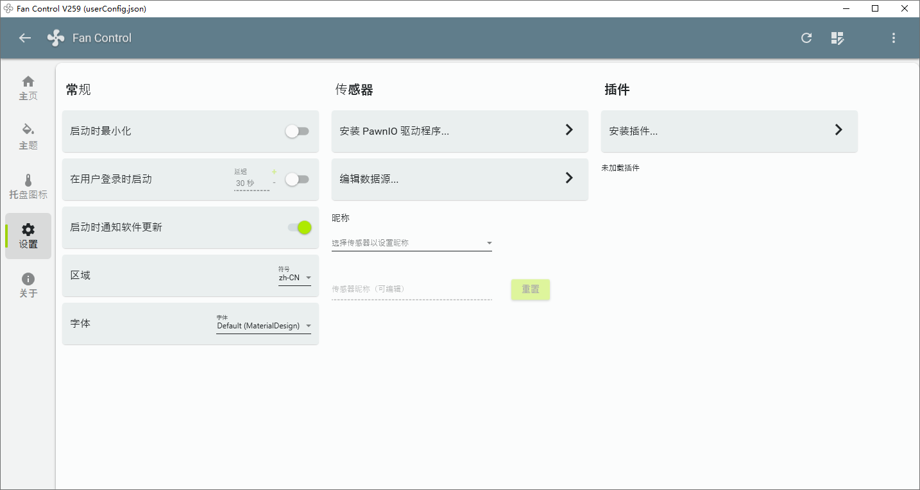Enable 启动时最小化 (minimize on startup)
920x490 pixels.
[x=296, y=131]
